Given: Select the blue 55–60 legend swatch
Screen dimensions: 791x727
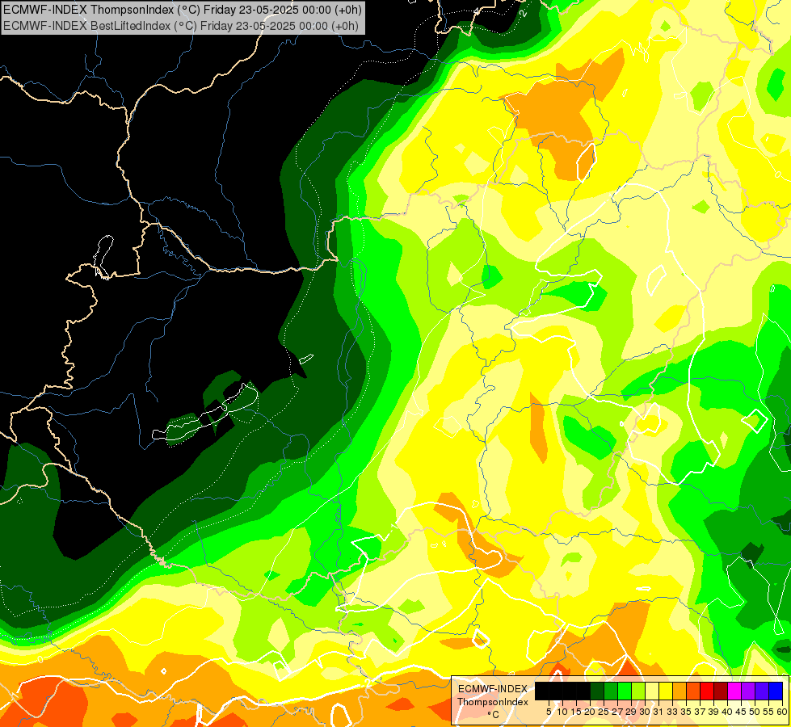Looking at the screenshot, I should pyautogui.click(x=776, y=691).
